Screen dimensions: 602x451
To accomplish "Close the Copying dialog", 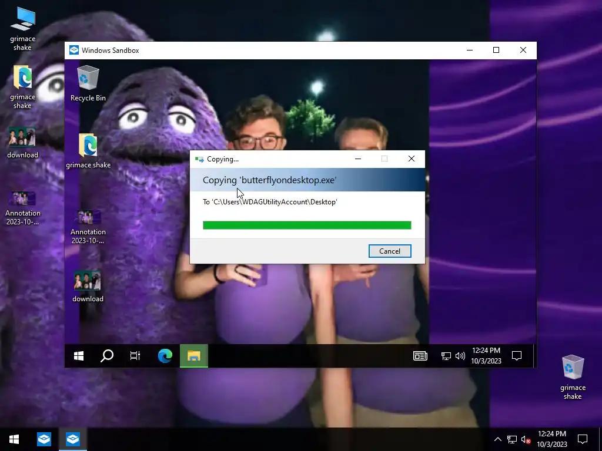I will point(411,159).
